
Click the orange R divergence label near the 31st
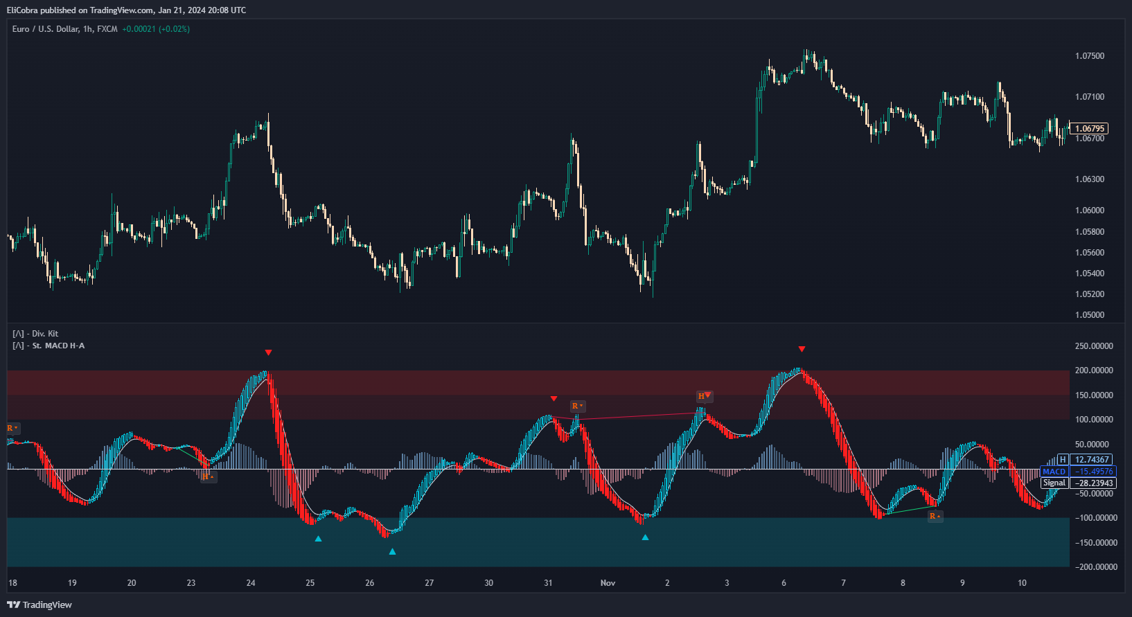577,406
